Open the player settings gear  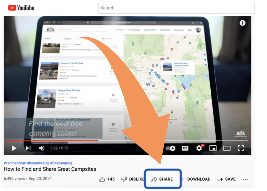click(199, 148)
